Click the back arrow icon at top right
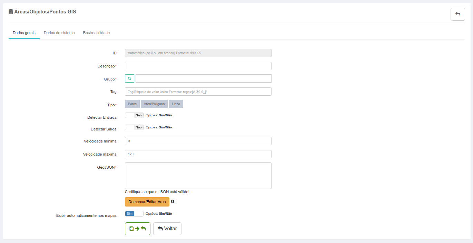Image resolution: width=473 pixels, height=243 pixels. click(x=457, y=14)
